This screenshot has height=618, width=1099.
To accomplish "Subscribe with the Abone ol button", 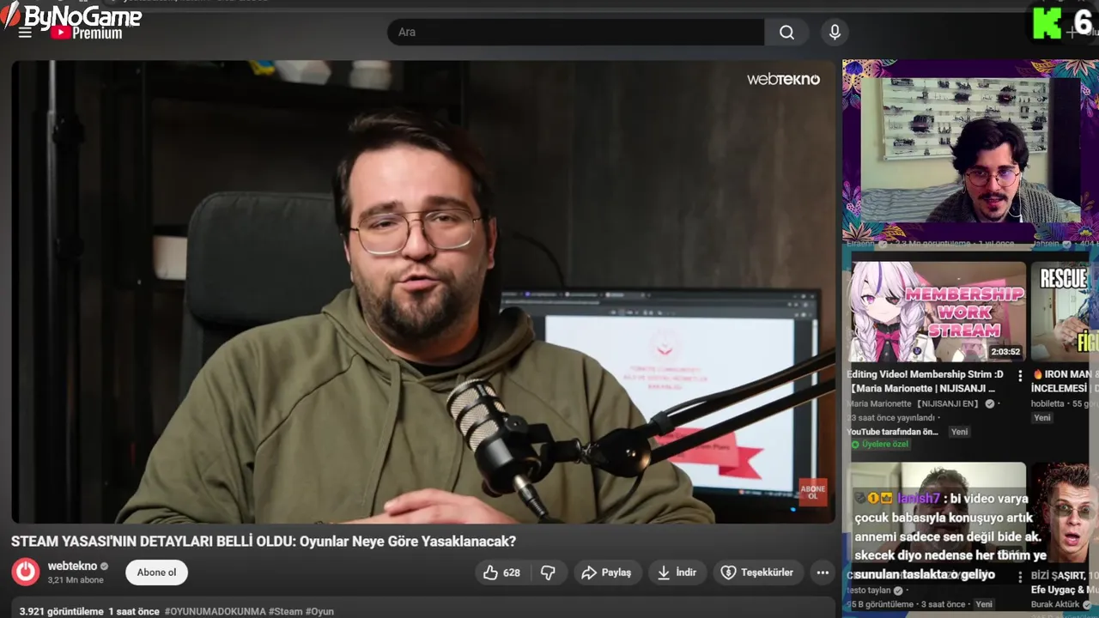I will coord(156,573).
